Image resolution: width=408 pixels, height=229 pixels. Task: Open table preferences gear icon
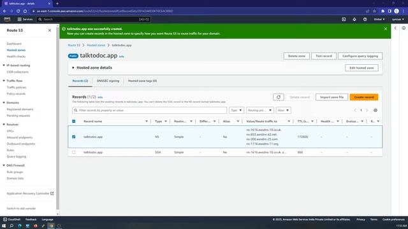375,110
